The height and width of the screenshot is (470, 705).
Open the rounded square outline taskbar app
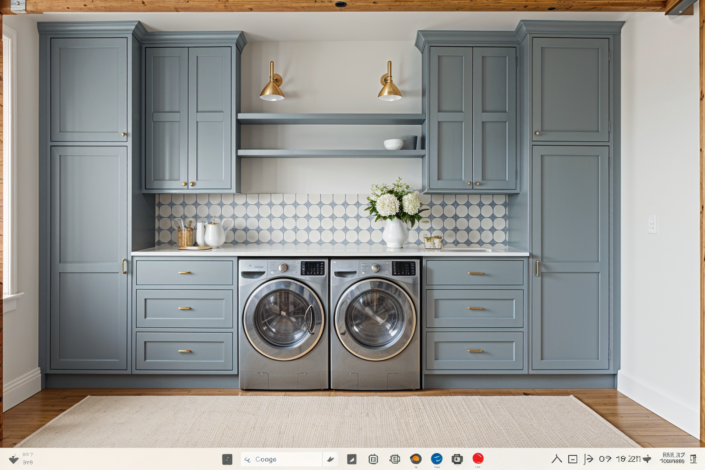click(373, 459)
